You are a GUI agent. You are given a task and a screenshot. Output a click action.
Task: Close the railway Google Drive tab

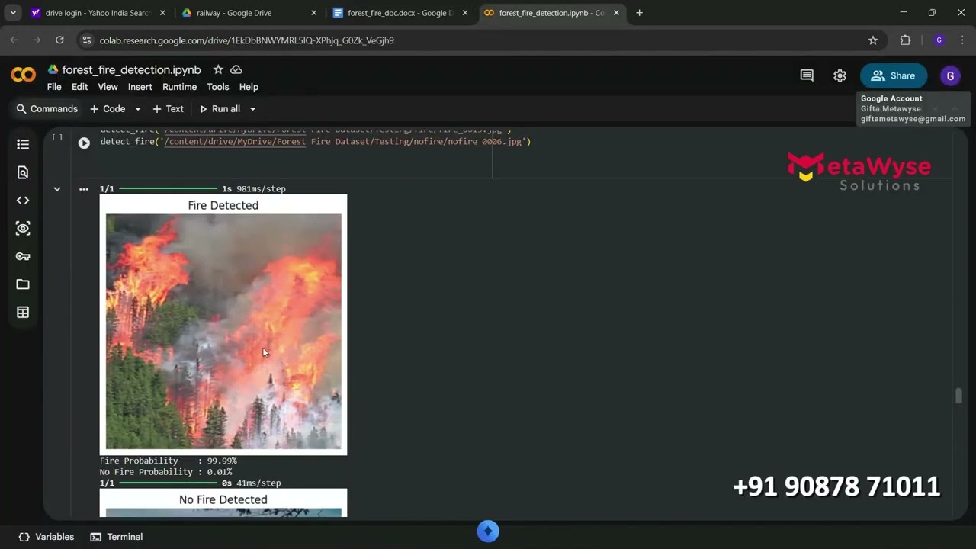313,13
